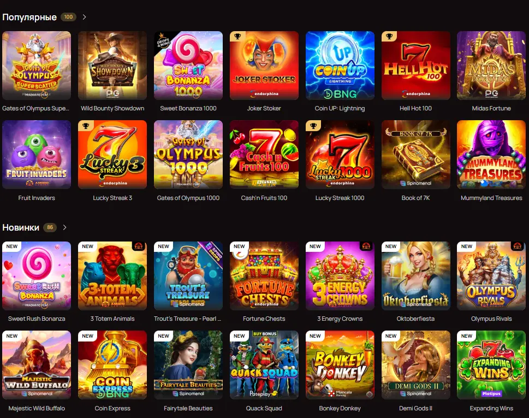
Task: Open the Новинки category heading
Action: (x=21, y=227)
